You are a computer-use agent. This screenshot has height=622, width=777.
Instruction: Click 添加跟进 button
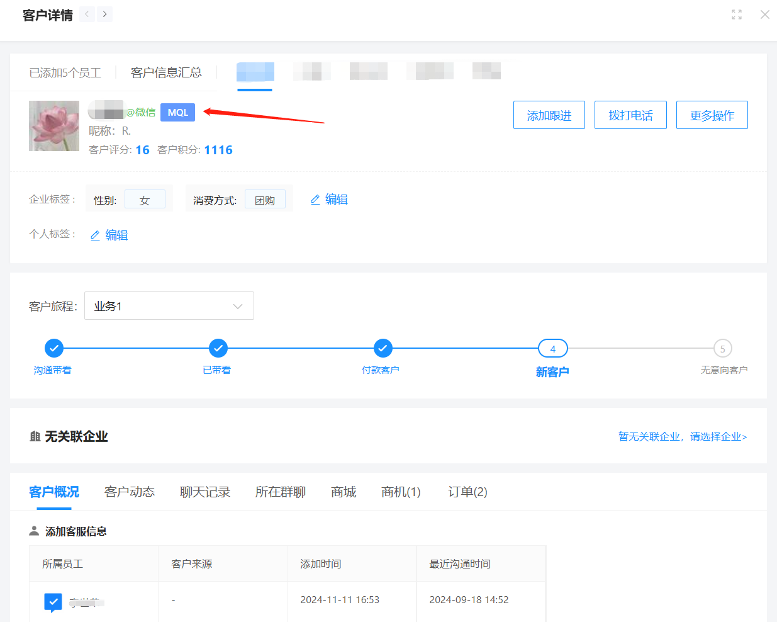[x=549, y=115]
